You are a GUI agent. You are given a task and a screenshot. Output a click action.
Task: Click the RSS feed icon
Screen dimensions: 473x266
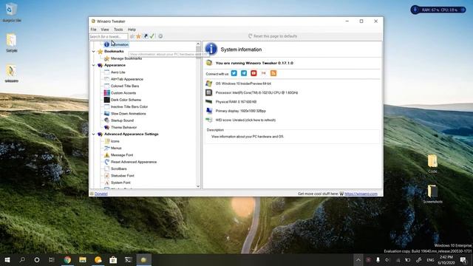273,73
